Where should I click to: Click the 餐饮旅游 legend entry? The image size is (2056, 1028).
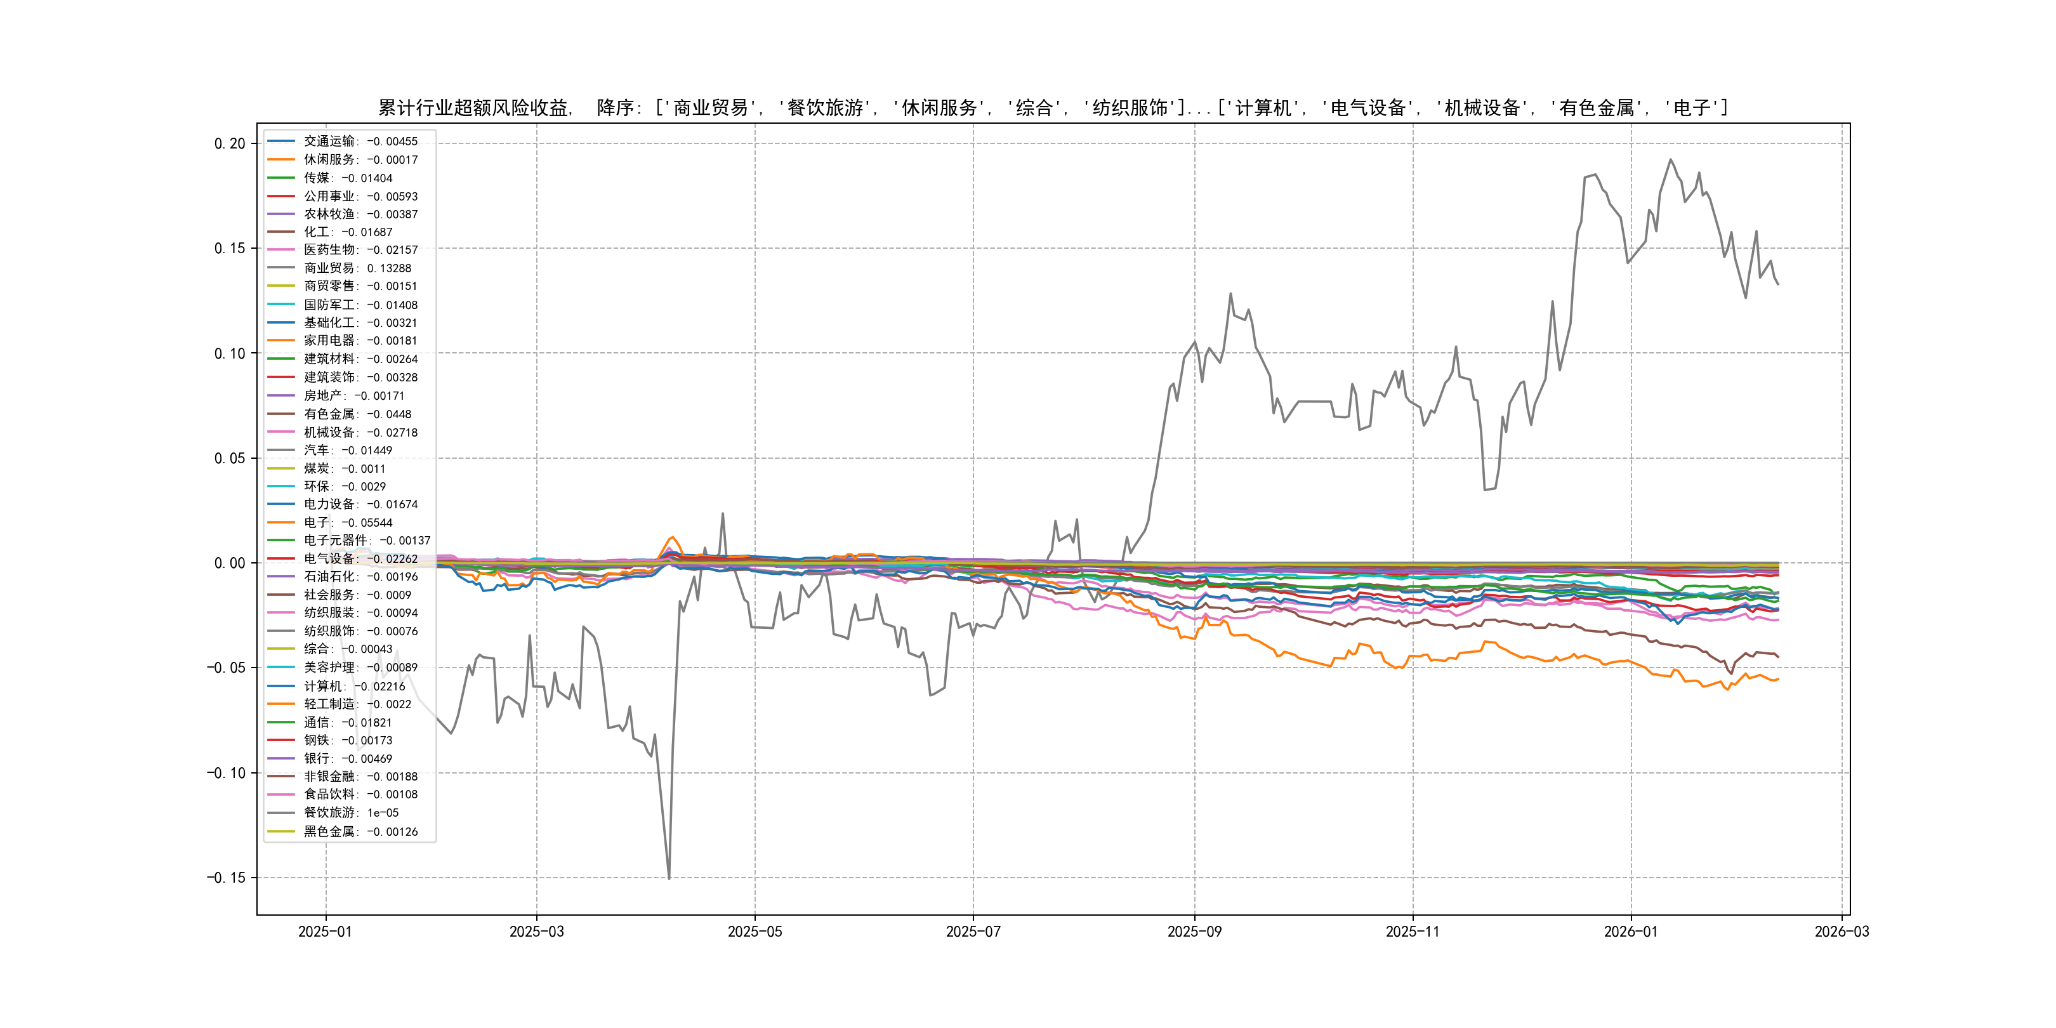pyautogui.click(x=350, y=812)
